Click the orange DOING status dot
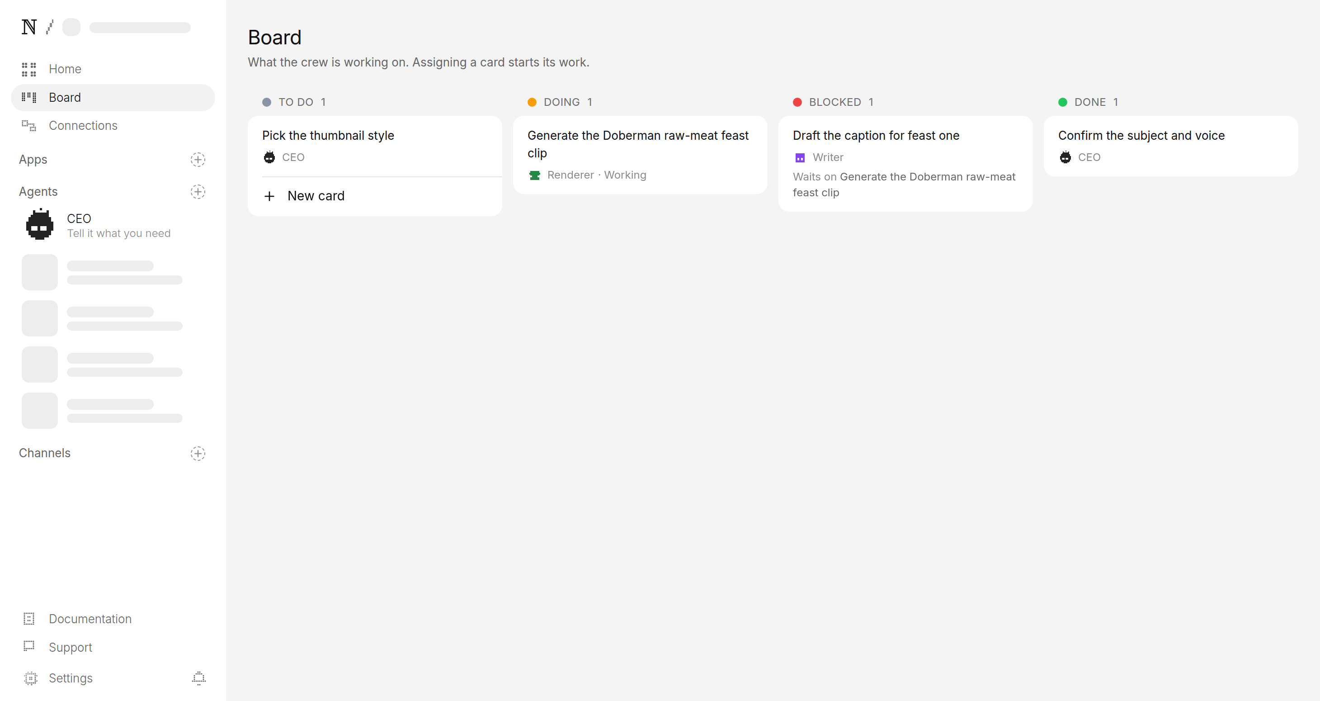Image resolution: width=1320 pixels, height=701 pixels. 532,102
